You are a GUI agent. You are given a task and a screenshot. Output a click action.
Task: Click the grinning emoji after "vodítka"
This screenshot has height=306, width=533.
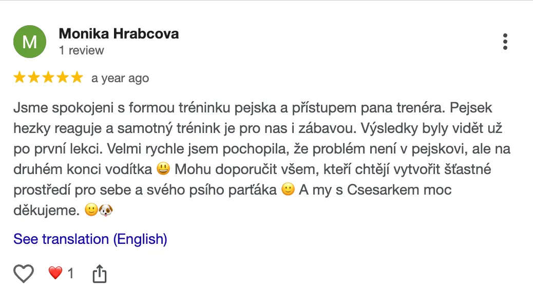(x=163, y=170)
